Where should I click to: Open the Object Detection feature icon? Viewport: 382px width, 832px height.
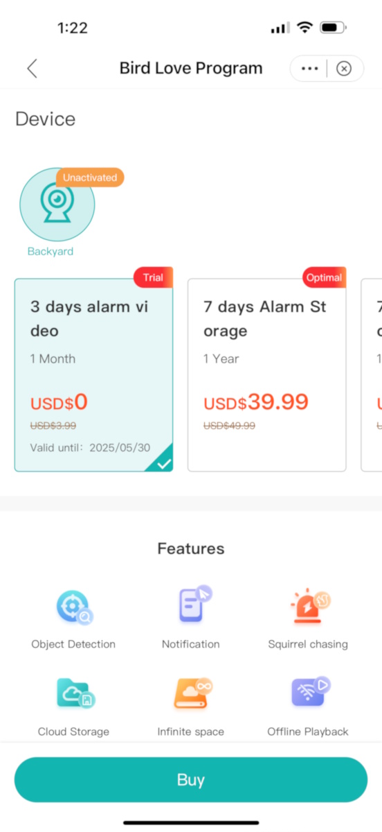tap(74, 607)
